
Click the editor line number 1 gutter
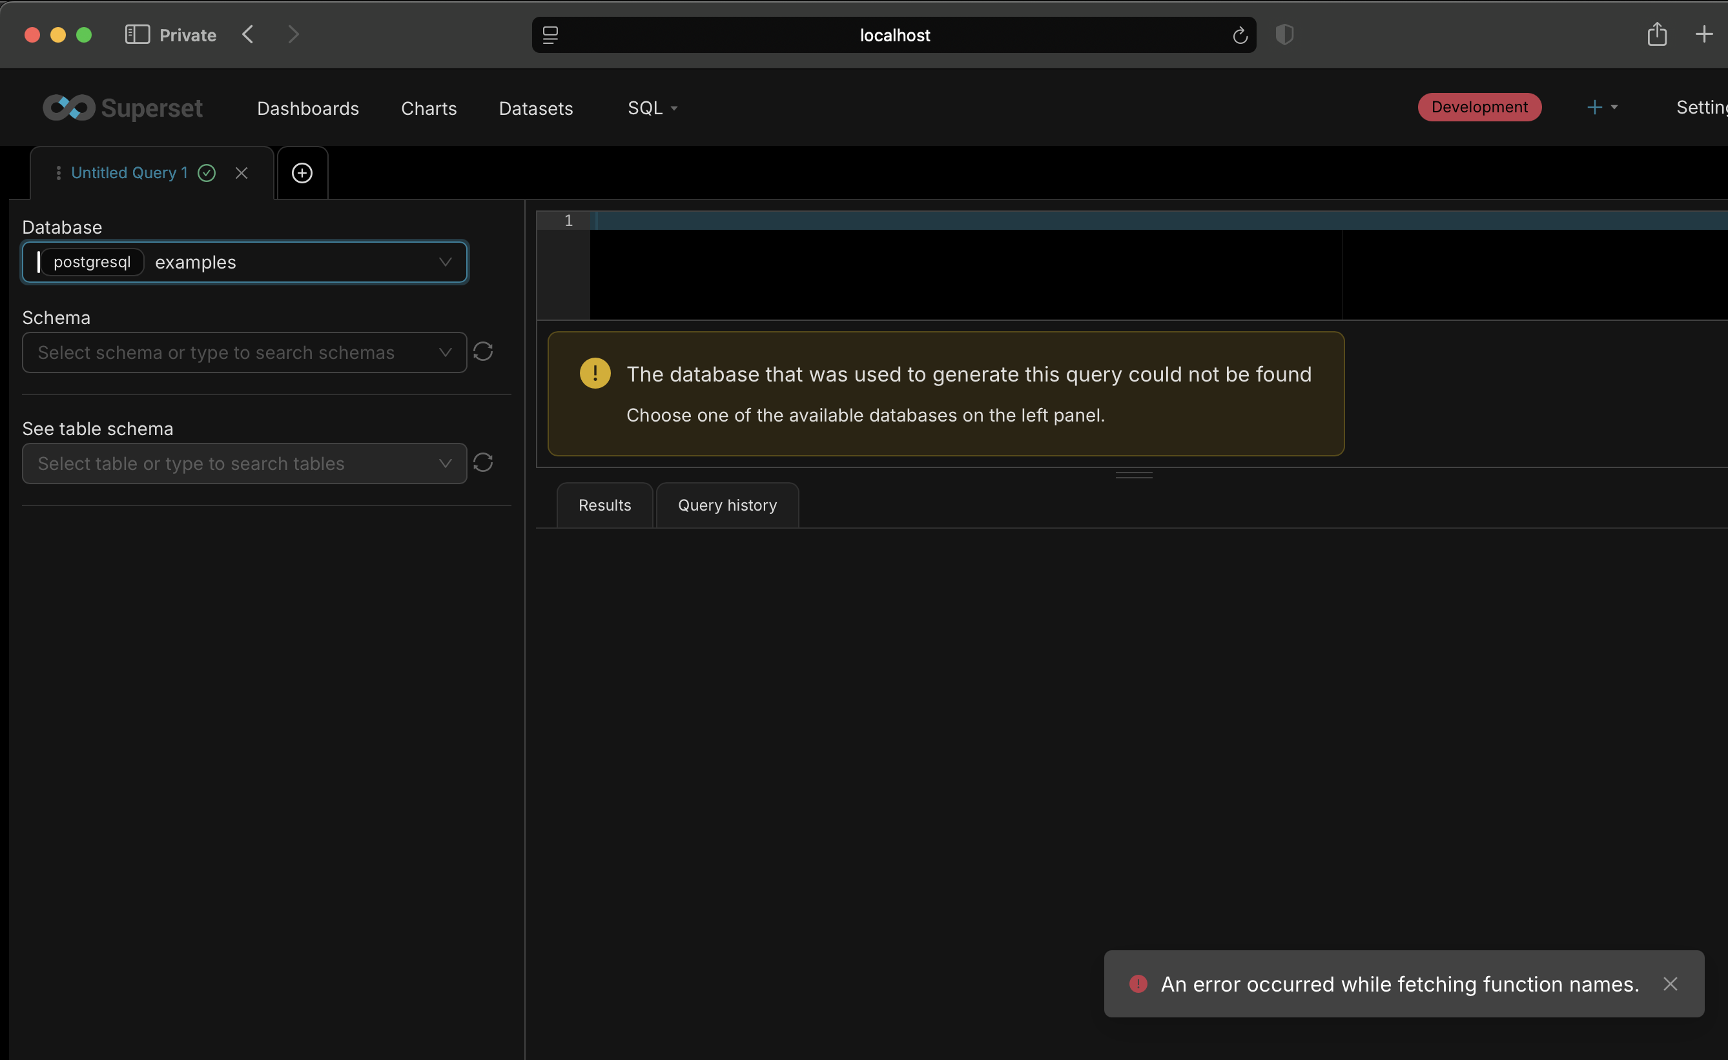pos(569,220)
